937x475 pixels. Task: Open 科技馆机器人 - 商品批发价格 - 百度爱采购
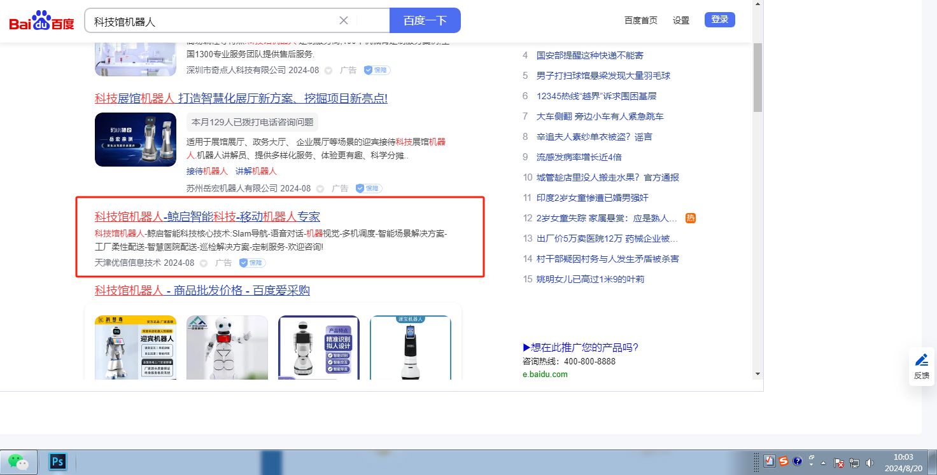pos(202,291)
